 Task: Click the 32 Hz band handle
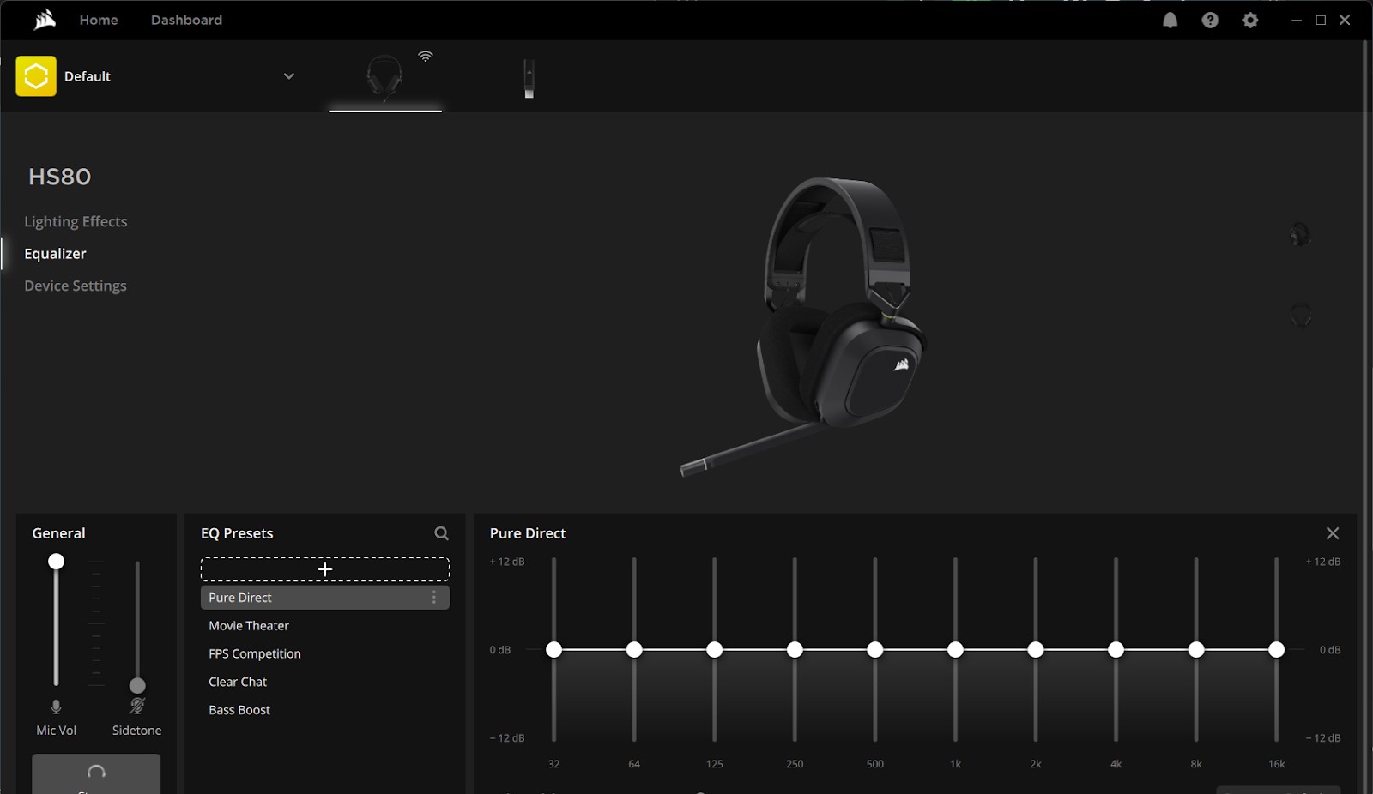click(x=554, y=650)
